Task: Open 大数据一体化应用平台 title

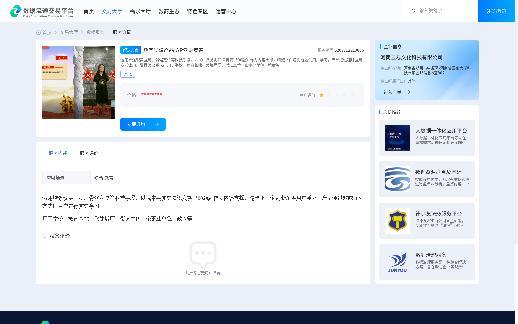Action: point(441,131)
